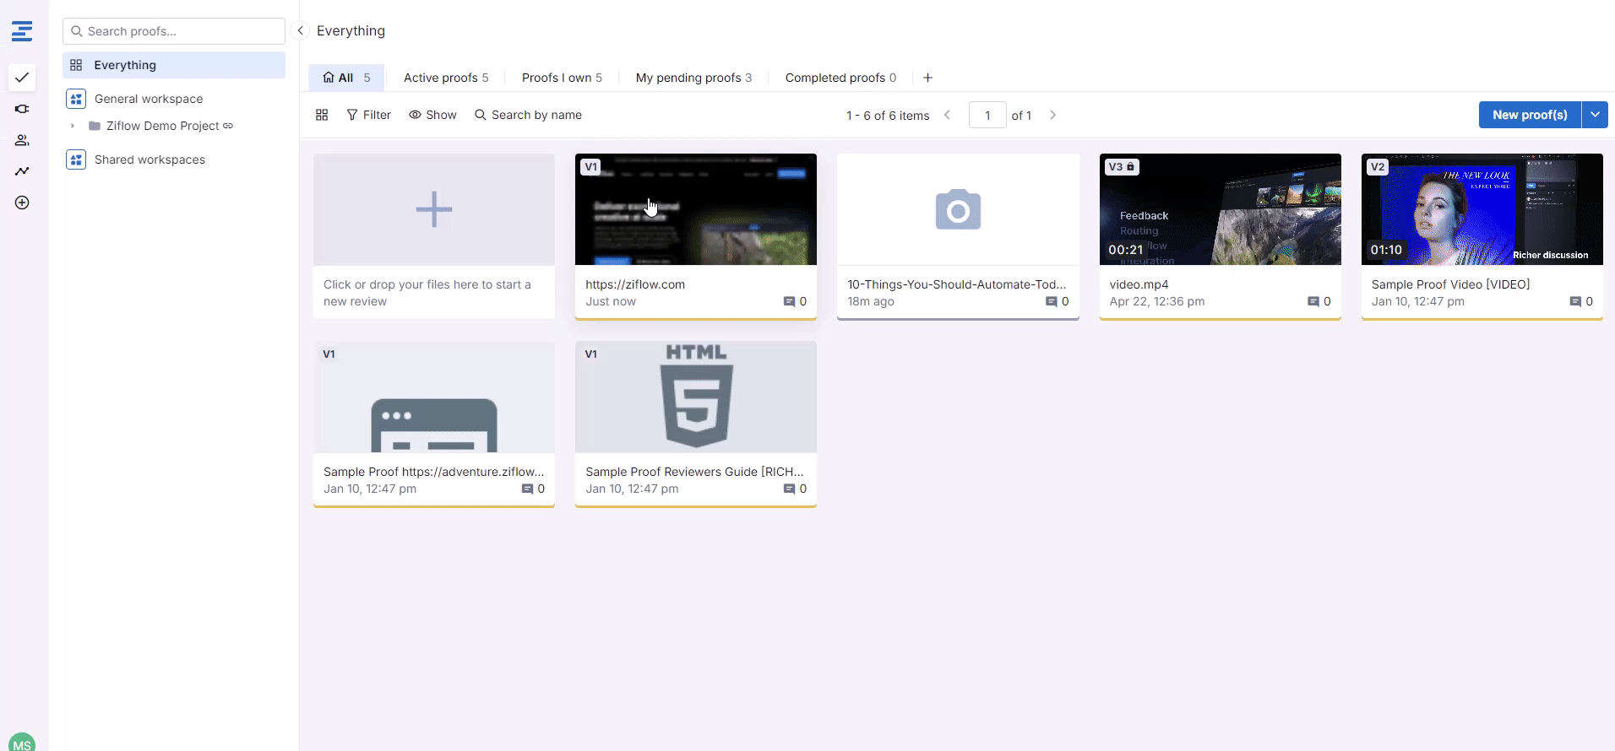
Task: Open the General workspace
Action: coord(149,99)
